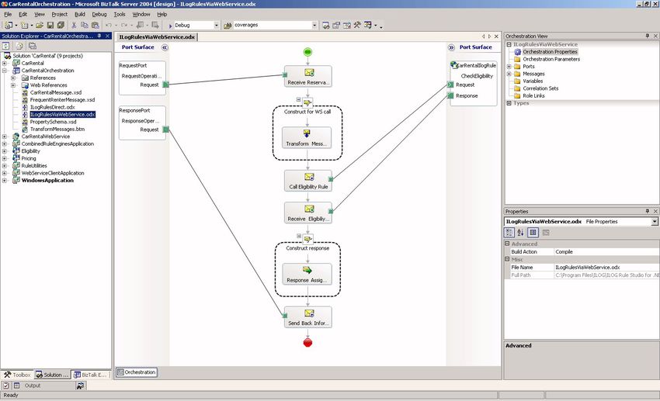Toggle auto-hide pin on Solution Explorer
The width and height of the screenshot is (660, 401).
(x=99, y=36)
